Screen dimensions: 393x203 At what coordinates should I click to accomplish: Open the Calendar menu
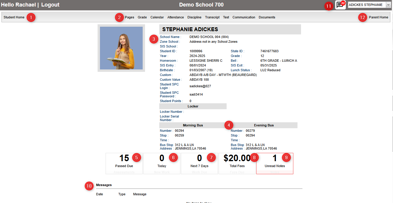point(157,17)
